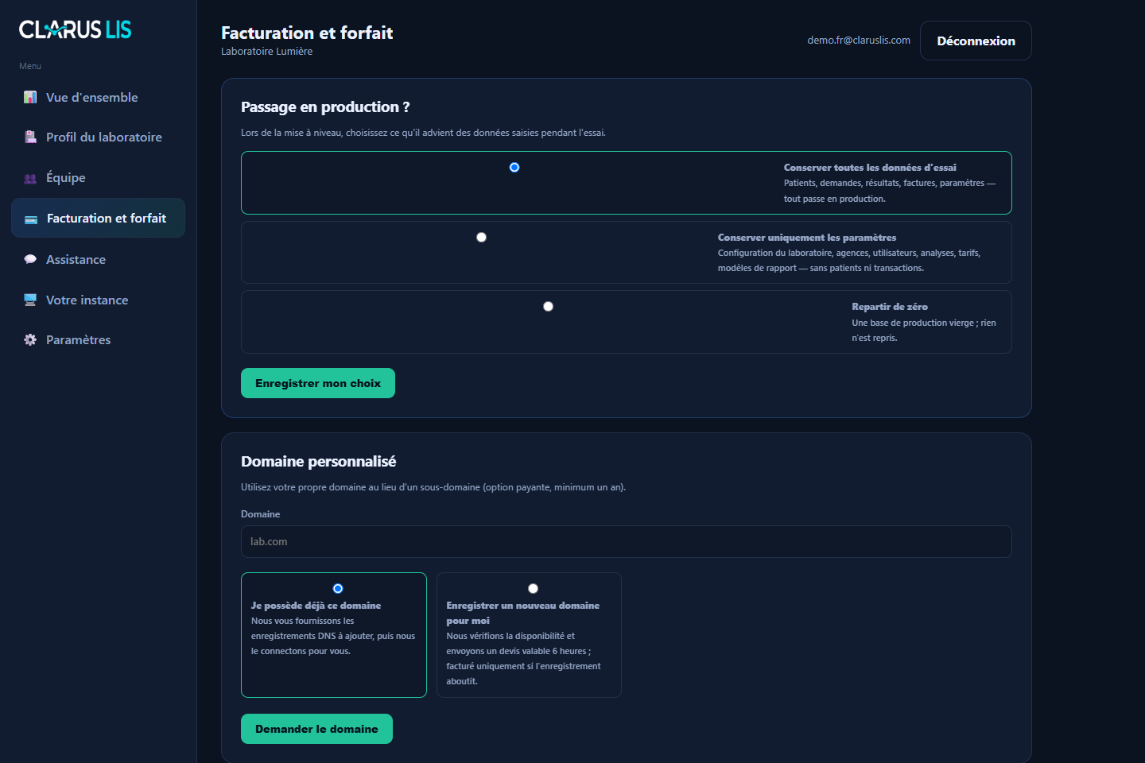The image size is (1145, 763).
Task: Click the Équipe people icon
Action: [30, 178]
